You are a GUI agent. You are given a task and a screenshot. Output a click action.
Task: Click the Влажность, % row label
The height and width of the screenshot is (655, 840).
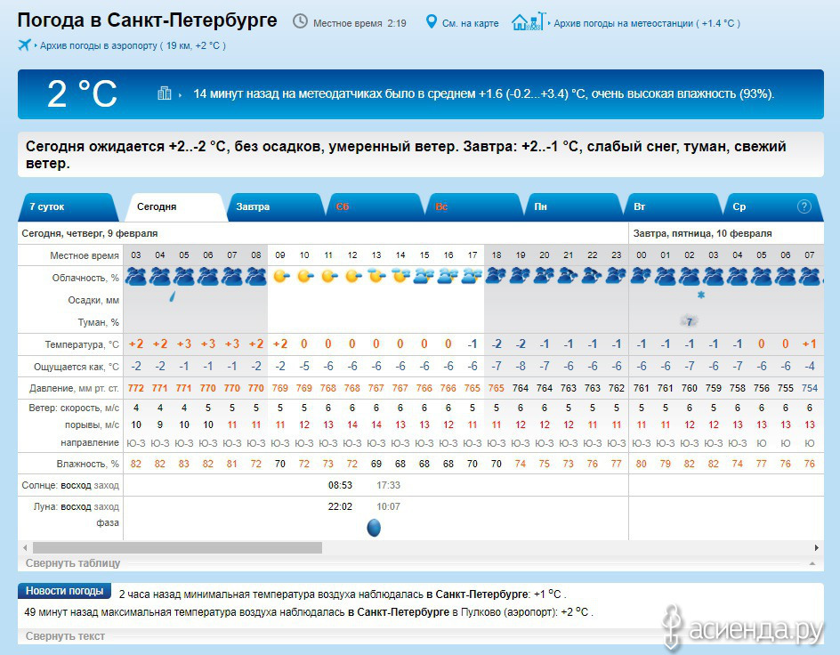coord(88,464)
